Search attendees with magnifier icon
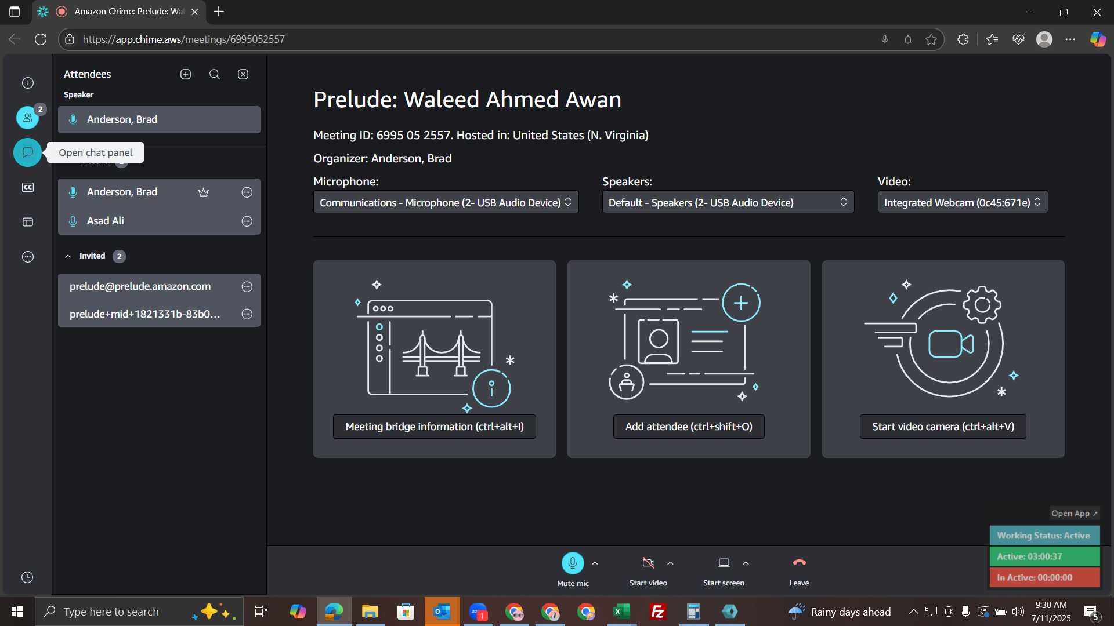The width and height of the screenshot is (1114, 626). point(215,74)
